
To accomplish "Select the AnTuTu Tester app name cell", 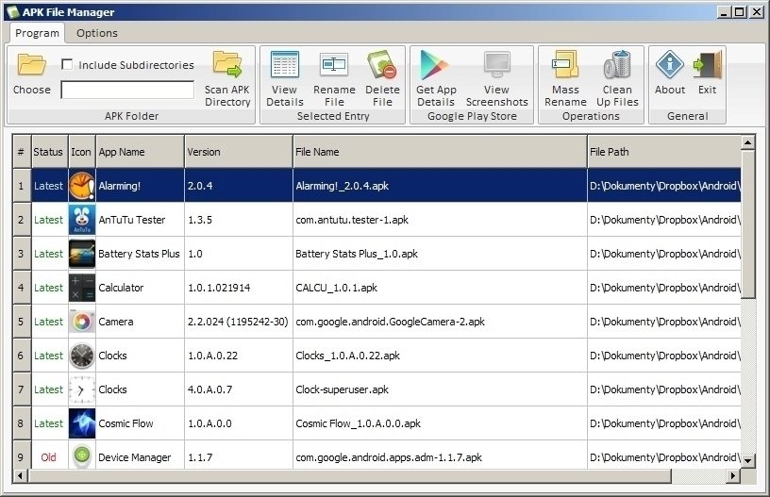I will tap(140, 220).
